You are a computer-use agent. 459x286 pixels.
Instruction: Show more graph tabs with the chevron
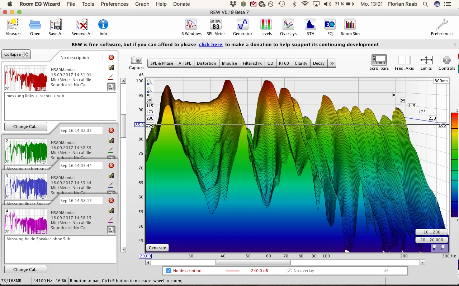332,63
